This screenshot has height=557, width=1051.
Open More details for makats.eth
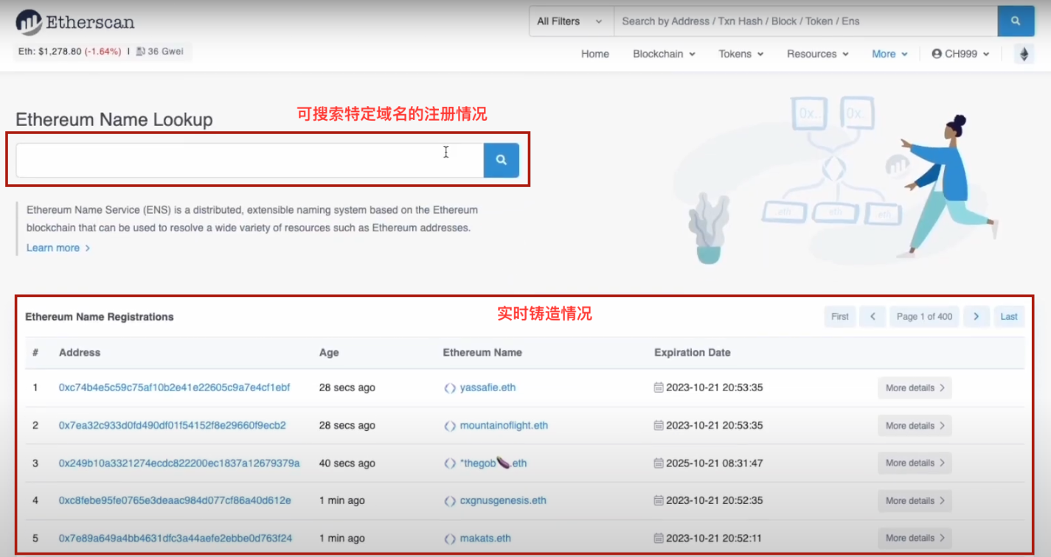pos(915,538)
